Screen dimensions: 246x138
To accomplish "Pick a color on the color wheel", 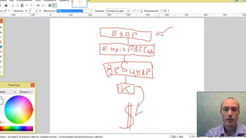I will [18, 110].
